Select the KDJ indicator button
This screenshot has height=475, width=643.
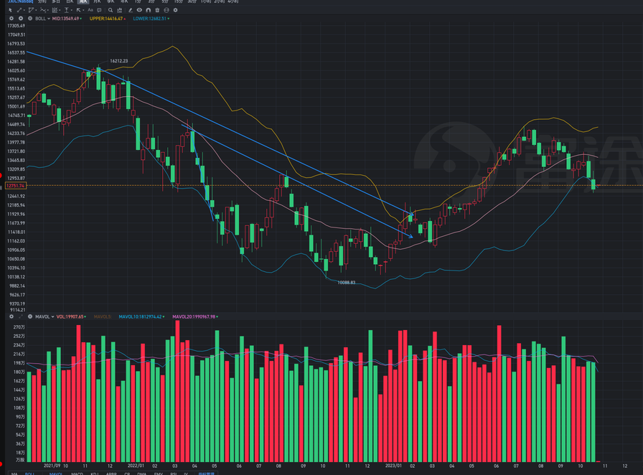coord(95,474)
